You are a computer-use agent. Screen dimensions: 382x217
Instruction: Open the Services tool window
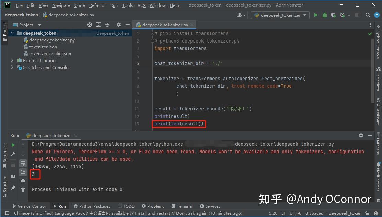coord(210,206)
